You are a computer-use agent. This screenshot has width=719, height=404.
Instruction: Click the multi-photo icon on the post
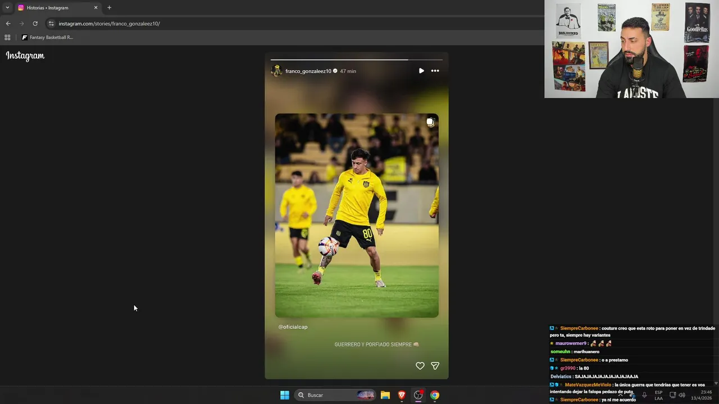[430, 122]
